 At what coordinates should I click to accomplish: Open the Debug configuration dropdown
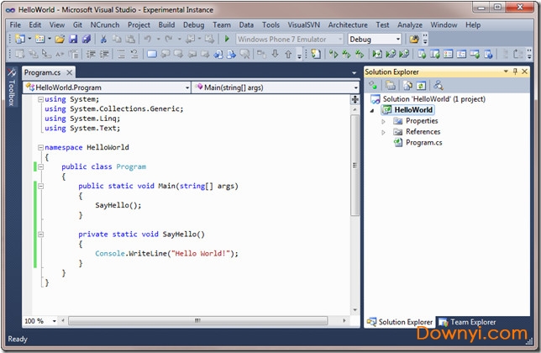click(397, 40)
